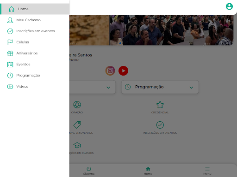This screenshot has width=237, height=177.
Task: Open Aniversários in the drawer
Action: pyautogui.click(x=35, y=53)
